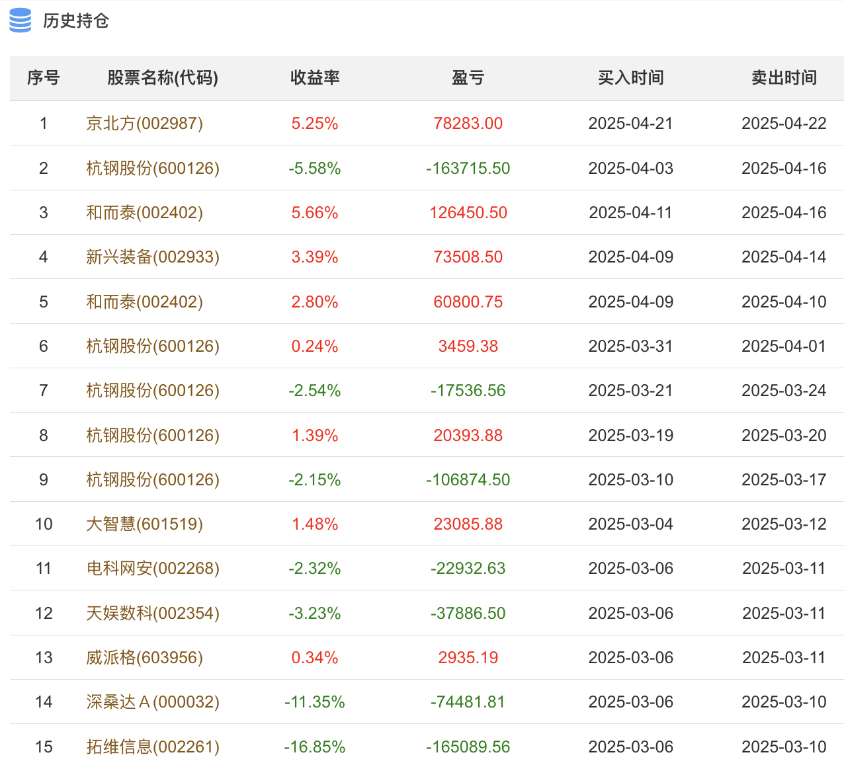Open the 新兴装备(002933) stock link

click(x=153, y=257)
